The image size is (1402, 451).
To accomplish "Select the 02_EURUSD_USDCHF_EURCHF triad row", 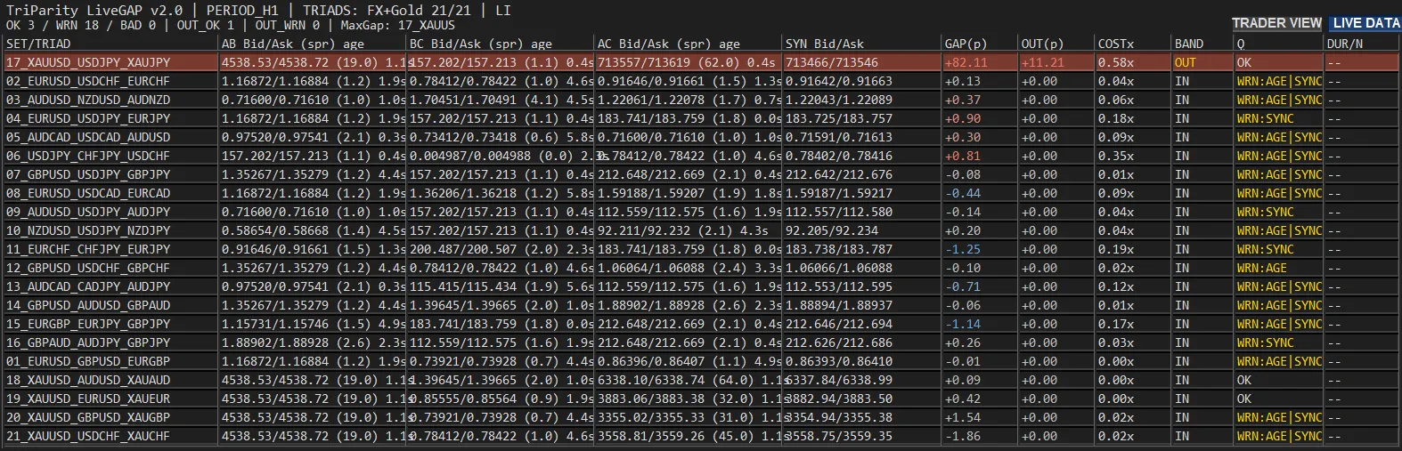I will click(701, 81).
